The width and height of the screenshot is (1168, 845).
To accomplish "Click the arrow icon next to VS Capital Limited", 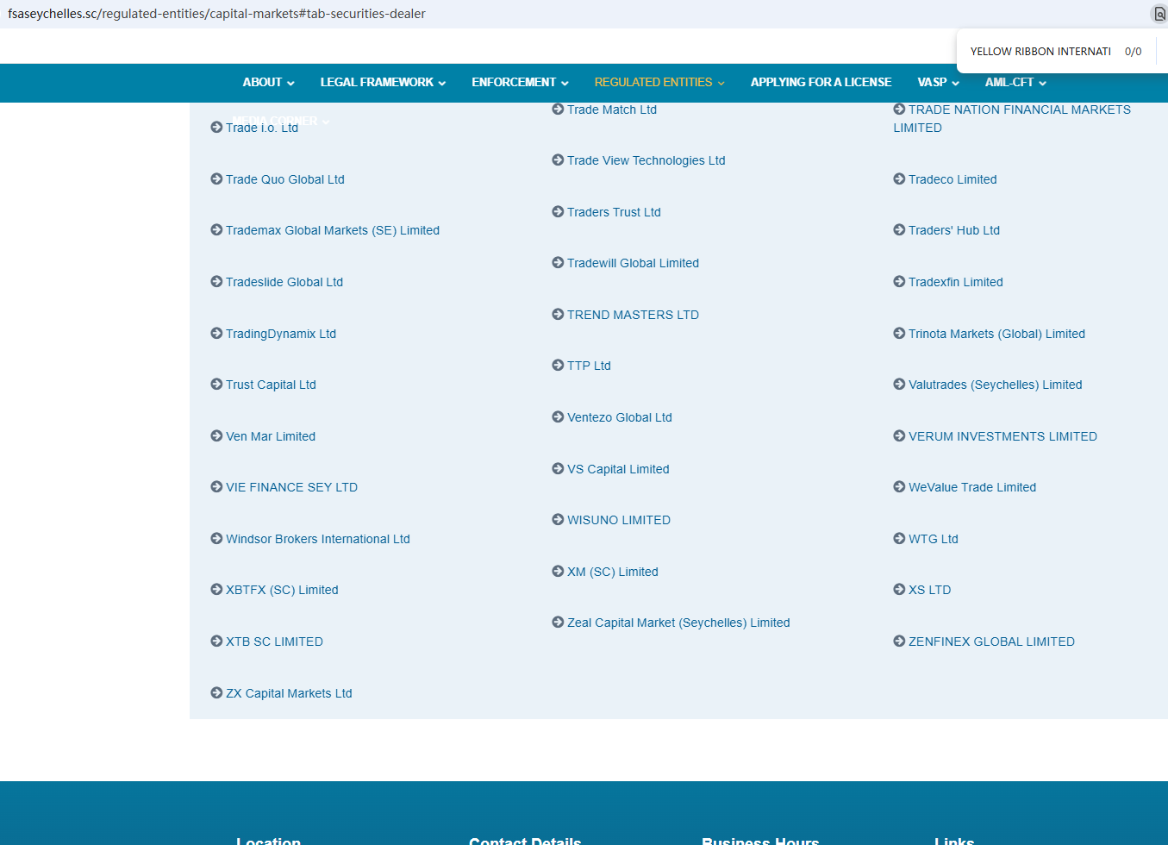I will [558, 468].
